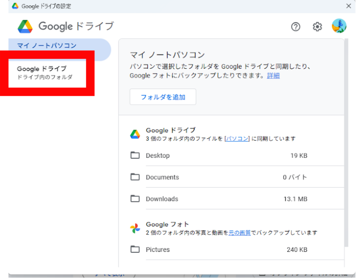The width and height of the screenshot is (356, 278).
Task: Click the Google ドライブ section heading in panel
Action: tap(171, 130)
